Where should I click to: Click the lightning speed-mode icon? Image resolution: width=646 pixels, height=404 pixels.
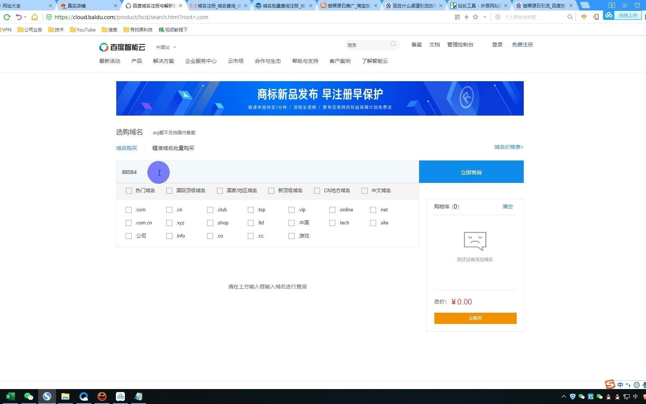tap(466, 17)
